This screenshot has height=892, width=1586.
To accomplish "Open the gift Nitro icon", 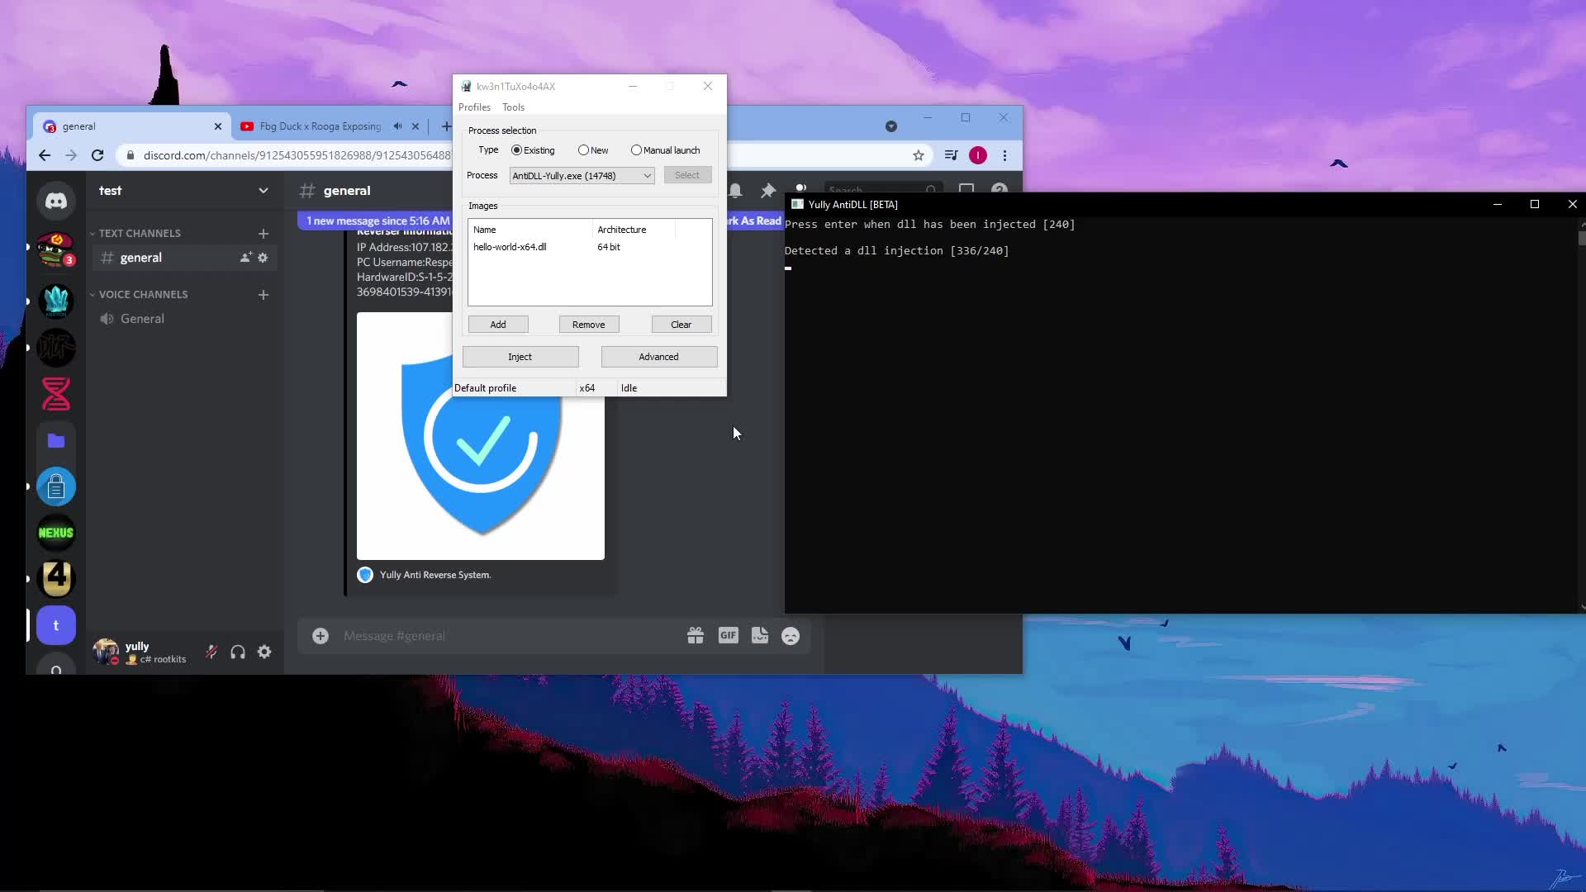I will pyautogui.click(x=696, y=635).
